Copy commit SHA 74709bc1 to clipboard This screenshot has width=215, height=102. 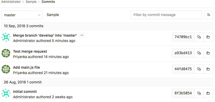pyautogui.click(x=199, y=37)
